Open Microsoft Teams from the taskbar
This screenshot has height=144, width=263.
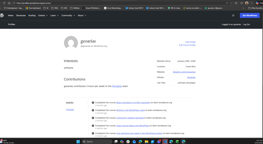(159, 141)
